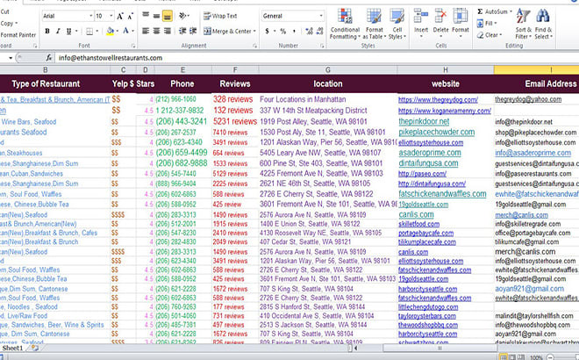This screenshot has height=360, width=579.
Task: Apply top vertical alignment
Action: 146,16
